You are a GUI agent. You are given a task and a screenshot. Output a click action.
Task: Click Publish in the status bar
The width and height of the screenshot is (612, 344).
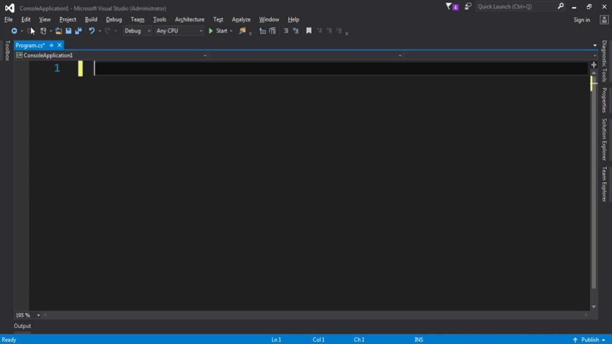click(590, 340)
